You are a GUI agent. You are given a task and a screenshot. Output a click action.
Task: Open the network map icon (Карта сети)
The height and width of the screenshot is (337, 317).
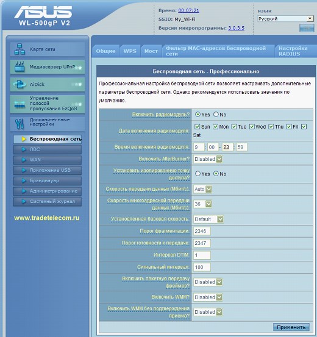pos(20,49)
